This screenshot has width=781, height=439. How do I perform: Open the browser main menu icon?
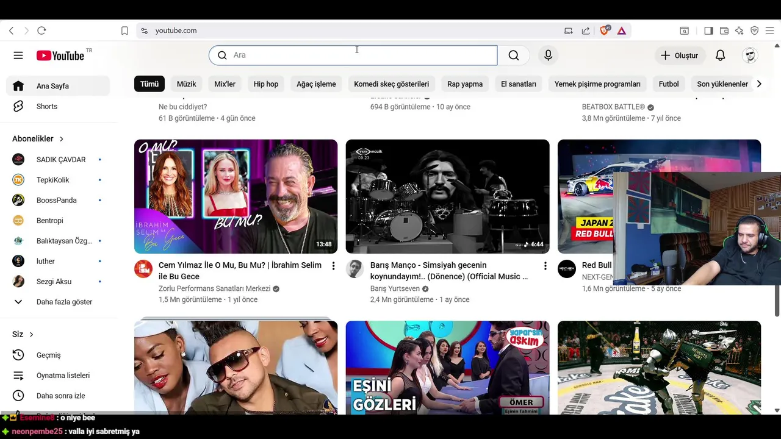click(770, 30)
